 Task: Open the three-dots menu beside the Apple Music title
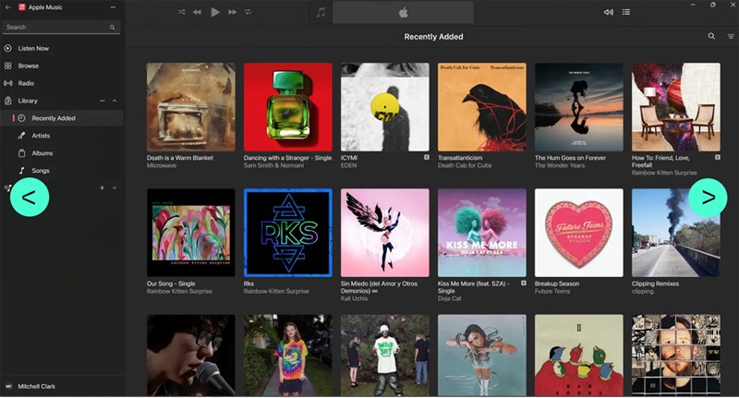(113, 7)
